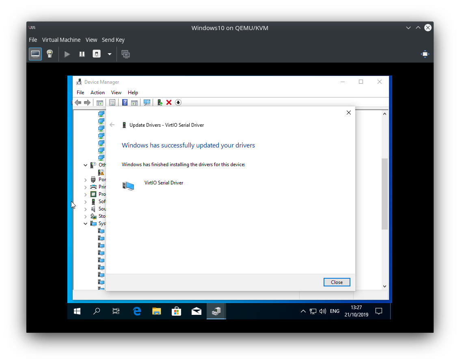This screenshot has width=460, height=364.
Task: Click Device Manager Back arrow toolbar icon
Action: coord(78,102)
